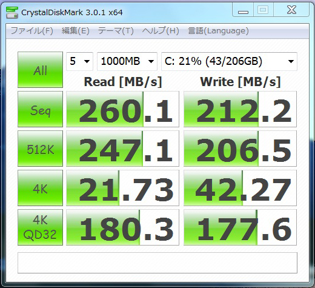Open the 言語(Language) menu
The image size is (315, 288).
tap(218, 31)
